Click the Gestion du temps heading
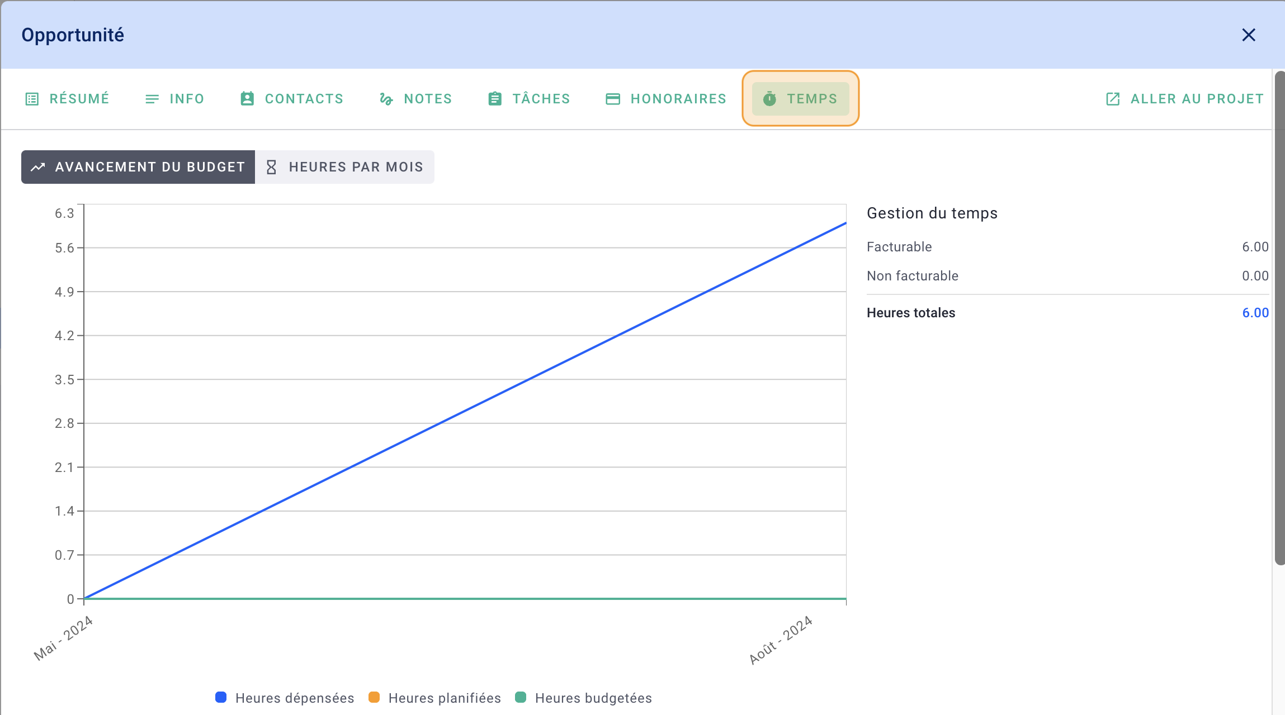Viewport: 1285px width, 715px height. (932, 213)
